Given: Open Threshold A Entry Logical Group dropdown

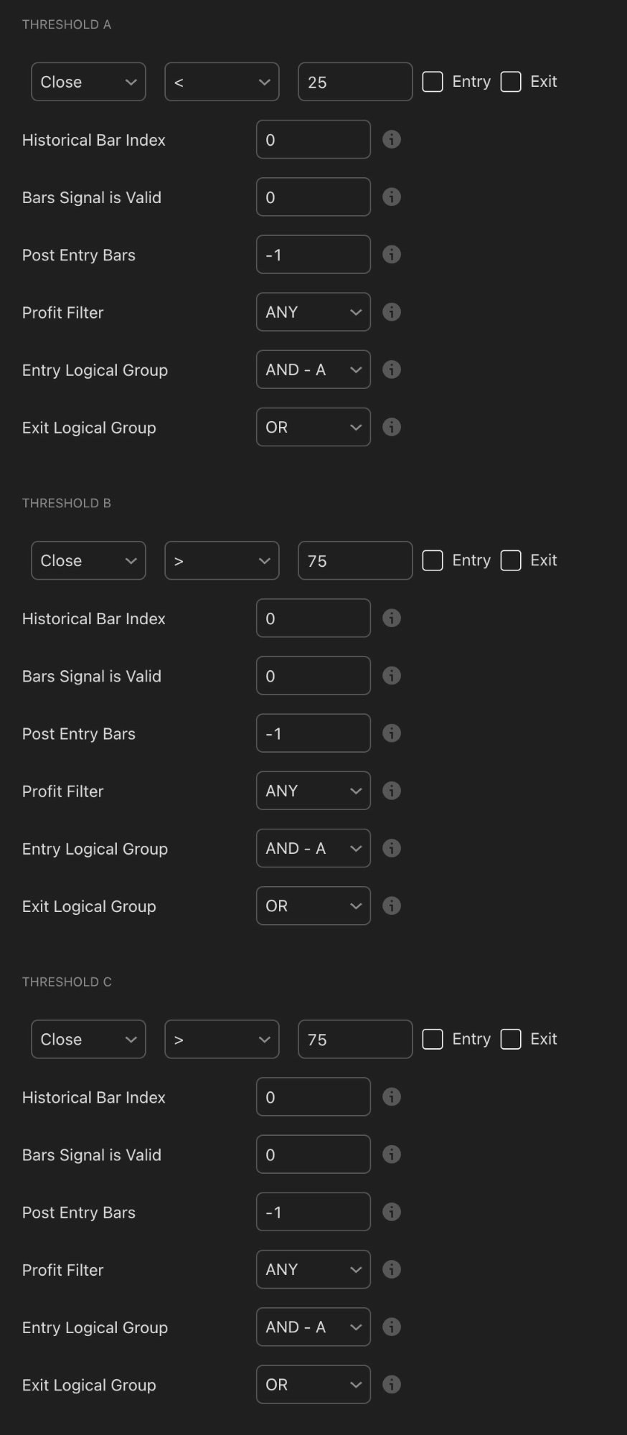Looking at the screenshot, I should click(313, 369).
